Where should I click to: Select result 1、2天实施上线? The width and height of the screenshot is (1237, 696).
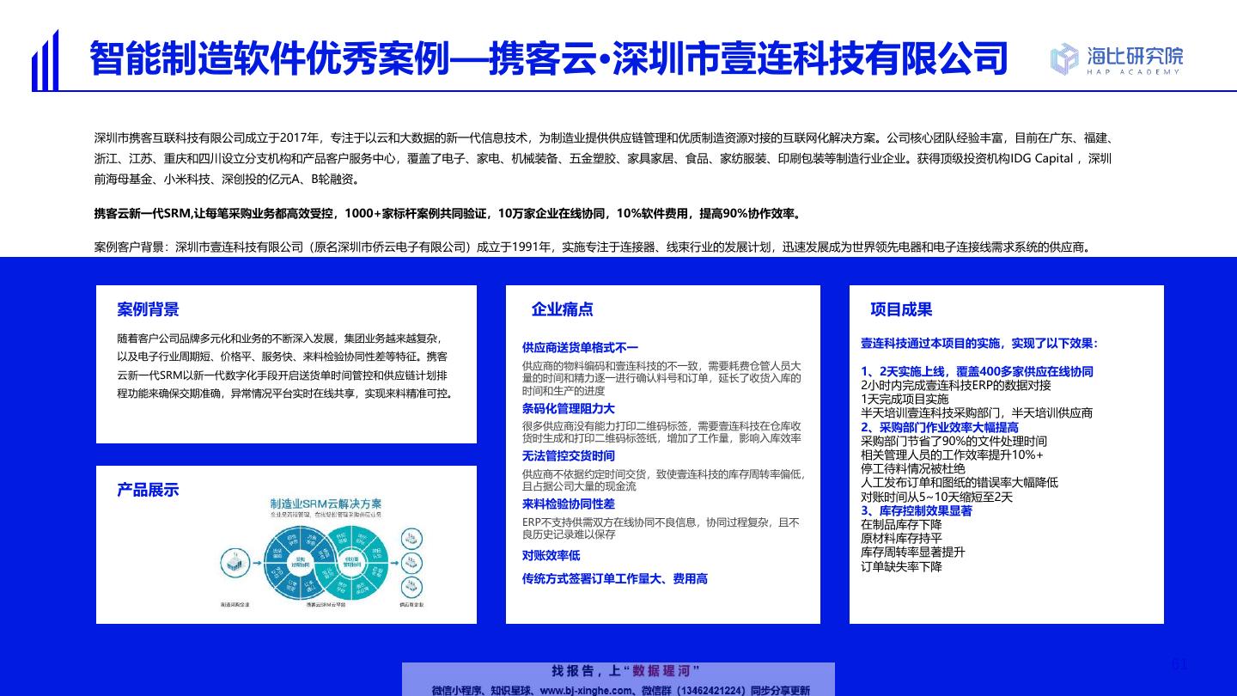[x=977, y=371]
